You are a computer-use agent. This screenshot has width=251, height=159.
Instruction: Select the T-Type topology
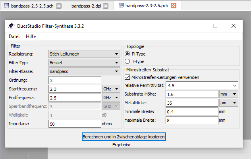click(x=127, y=61)
